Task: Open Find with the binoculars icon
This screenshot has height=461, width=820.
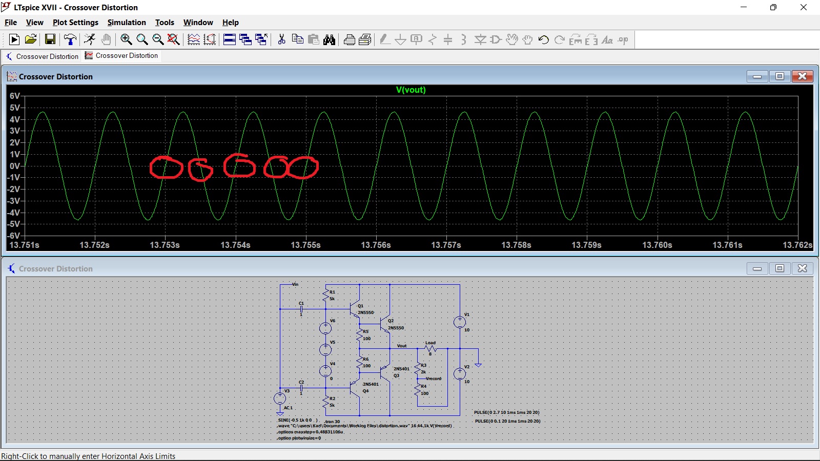Action: pyautogui.click(x=329, y=39)
